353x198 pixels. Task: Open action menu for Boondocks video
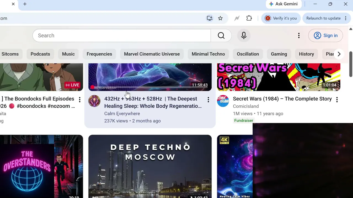click(x=80, y=100)
